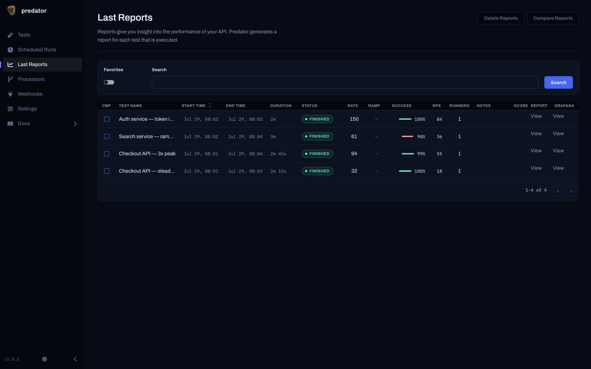Image resolution: width=591 pixels, height=369 pixels.
Task: Click the Compare Reports button
Action: click(x=553, y=18)
